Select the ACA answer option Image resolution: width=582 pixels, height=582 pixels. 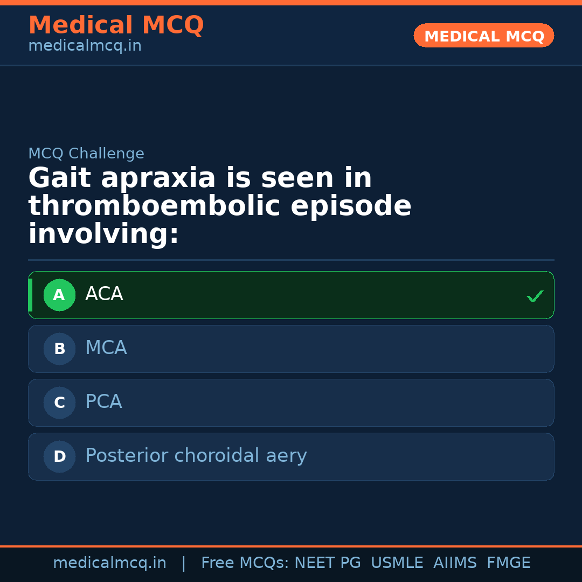[291, 295]
